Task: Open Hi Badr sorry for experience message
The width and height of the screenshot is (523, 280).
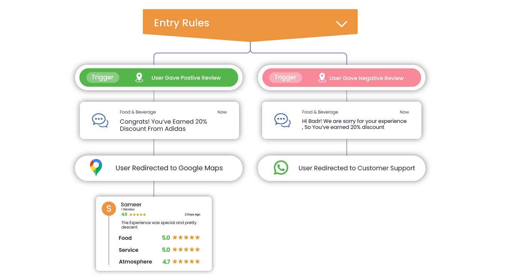Action: coord(354,124)
